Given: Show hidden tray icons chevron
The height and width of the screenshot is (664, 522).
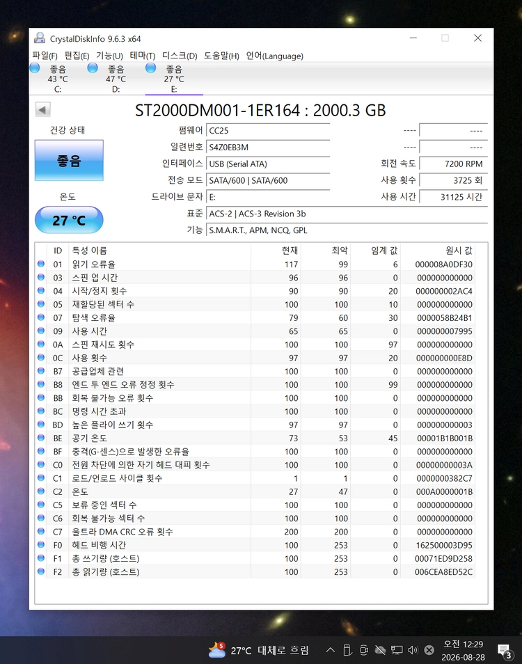Looking at the screenshot, I should (x=331, y=650).
